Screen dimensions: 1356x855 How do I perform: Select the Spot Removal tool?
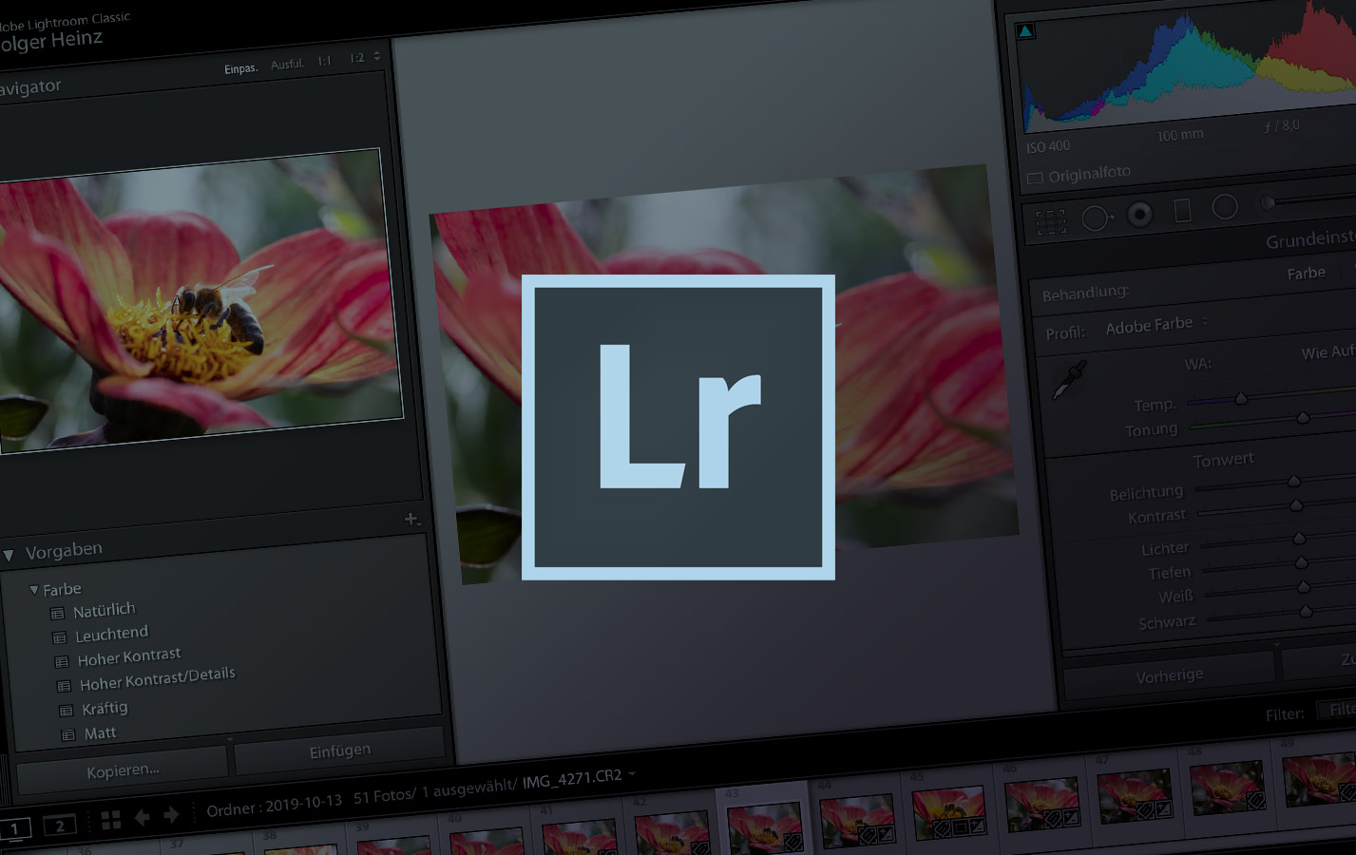pyautogui.click(x=1096, y=218)
